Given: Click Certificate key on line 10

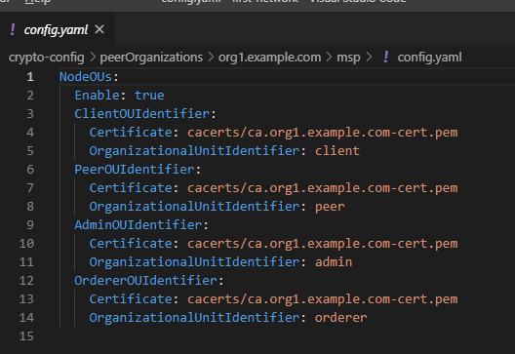Looking at the screenshot, I should click(131, 244).
